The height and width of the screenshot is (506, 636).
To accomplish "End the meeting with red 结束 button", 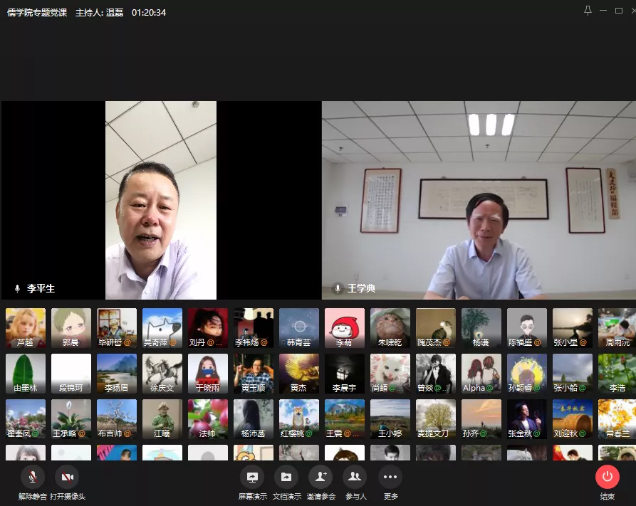I will tap(608, 477).
